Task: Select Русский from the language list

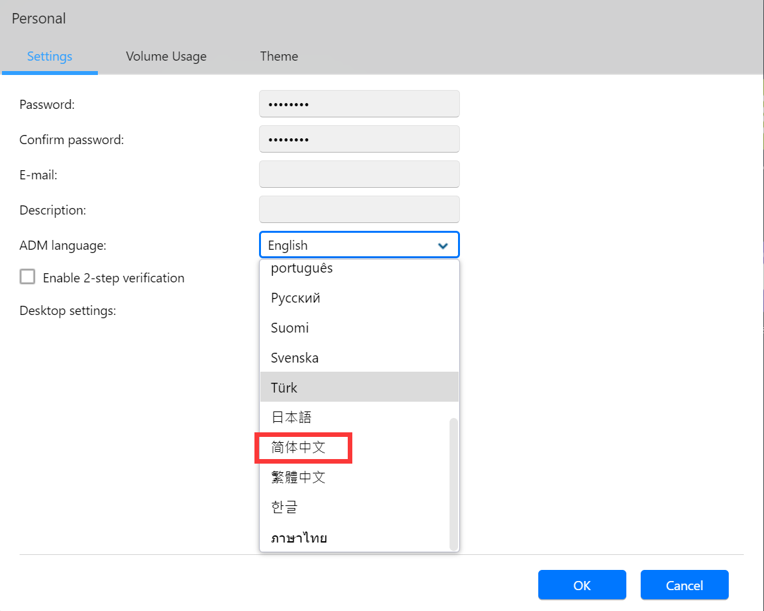Action: [x=296, y=299]
